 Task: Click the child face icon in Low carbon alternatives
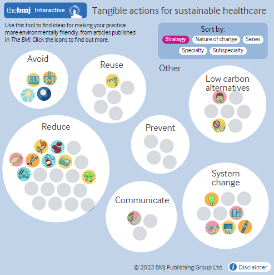pos(220,97)
